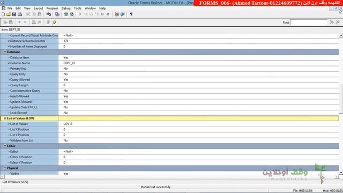Cut selection with the scissors icon
The height and width of the screenshot is (193, 343).
pyautogui.click(x=28, y=14)
